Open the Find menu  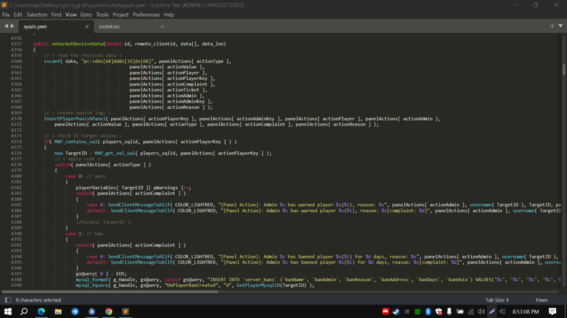[x=56, y=15]
